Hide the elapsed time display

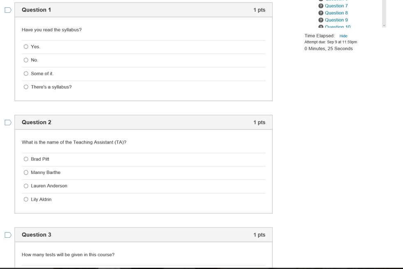(343, 36)
